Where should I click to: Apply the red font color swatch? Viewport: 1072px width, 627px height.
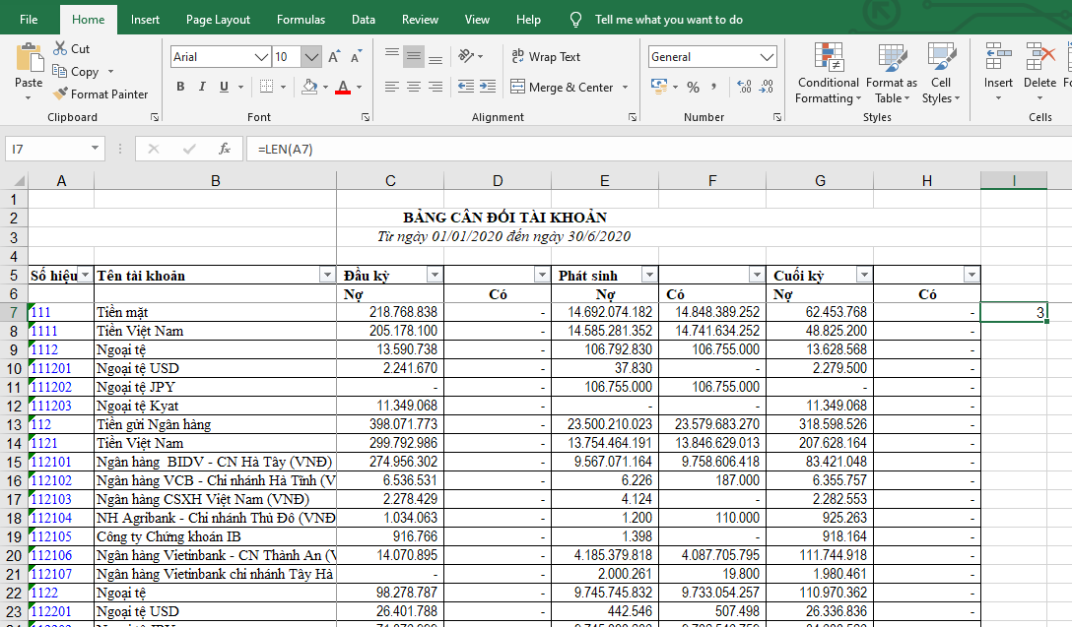click(342, 88)
